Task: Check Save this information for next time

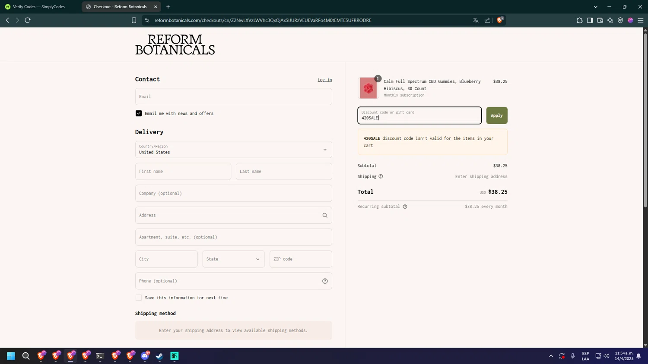Action: 139,298
